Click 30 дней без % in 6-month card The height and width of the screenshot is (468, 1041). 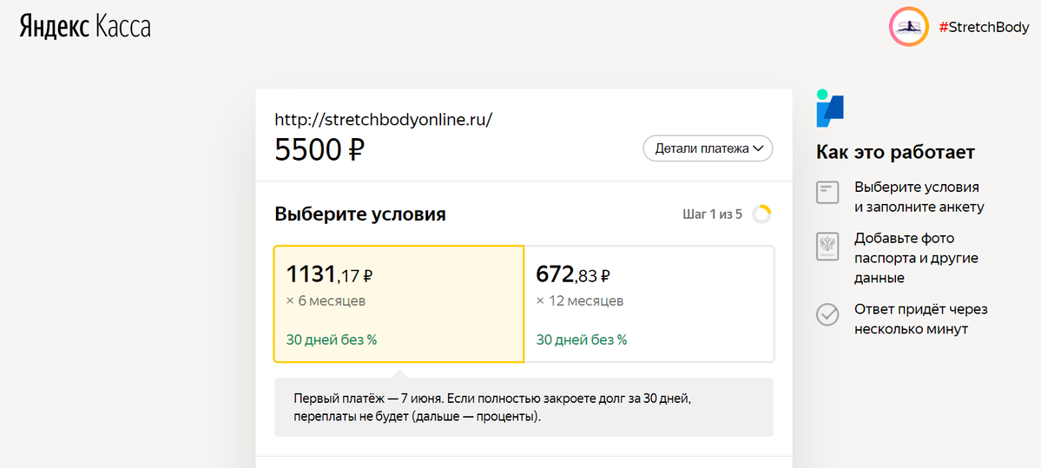[332, 339]
